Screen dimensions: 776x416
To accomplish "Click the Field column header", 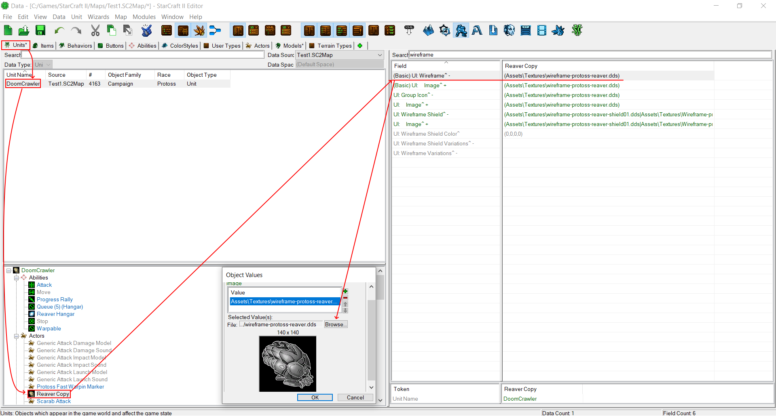I will pyautogui.click(x=446, y=66).
